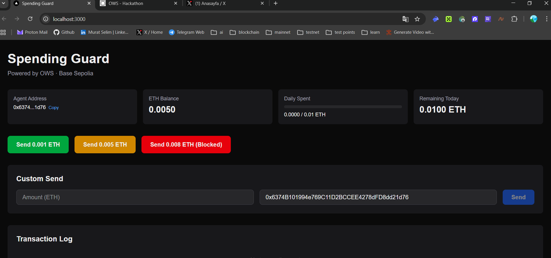The image size is (551, 258).
Task: Copy the agent address
Action: click(x=53, y=108)
